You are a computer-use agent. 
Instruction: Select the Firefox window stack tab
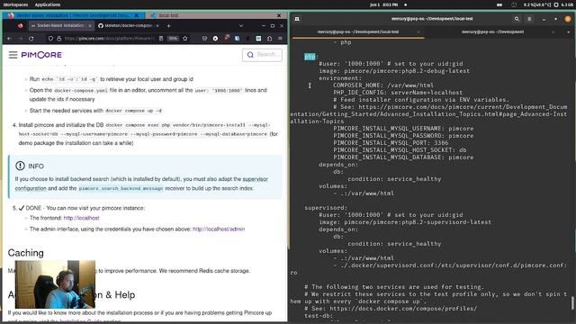tap(74, 15)
